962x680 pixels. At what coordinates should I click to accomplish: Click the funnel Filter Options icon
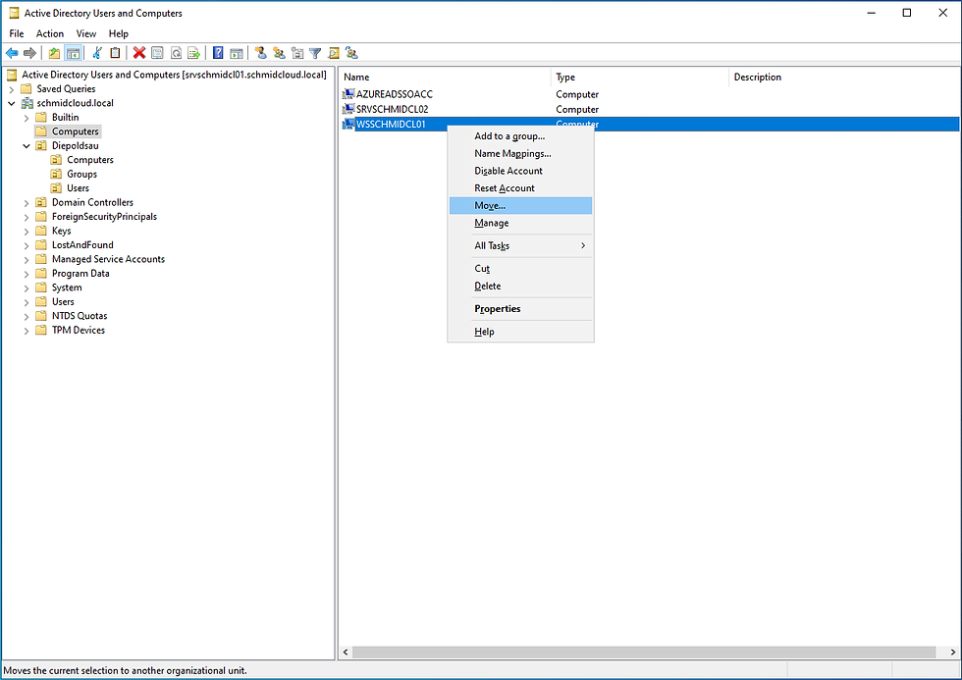point(315,53)
